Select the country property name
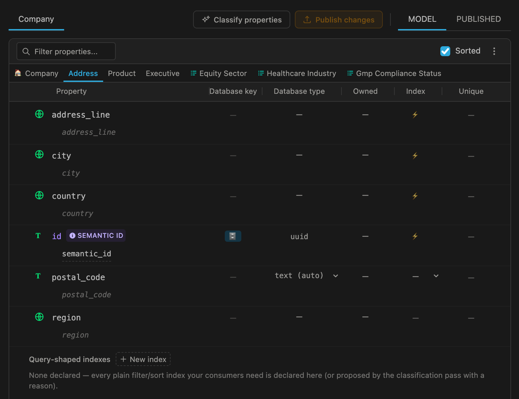519x399 pixels. [69, 196]
